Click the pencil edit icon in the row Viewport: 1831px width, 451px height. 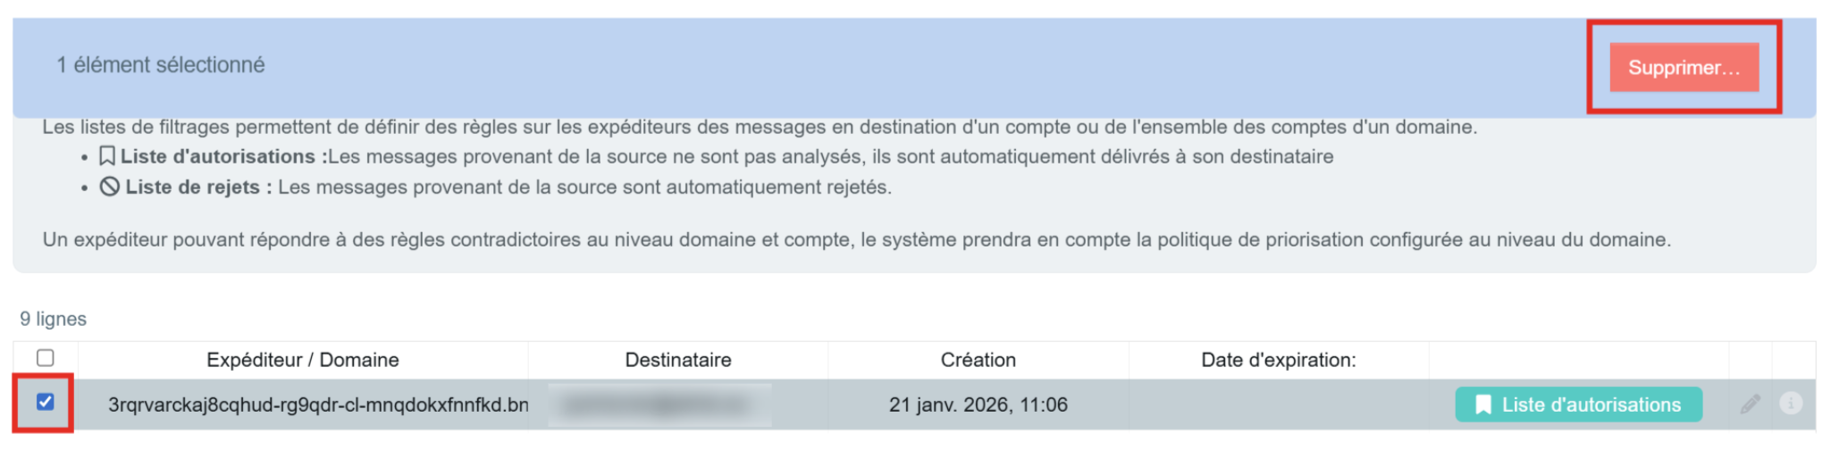tap(1750, 405)
